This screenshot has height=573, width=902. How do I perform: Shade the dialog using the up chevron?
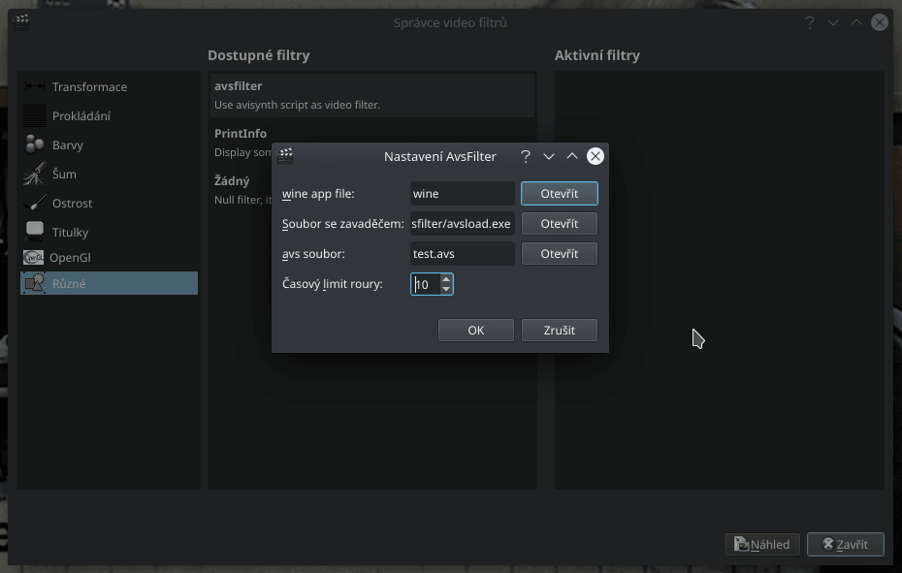[572, 155]
